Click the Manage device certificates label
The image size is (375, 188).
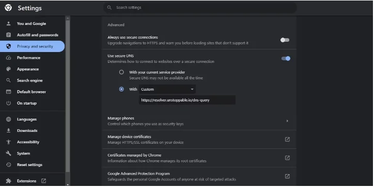tap(129, 136)
